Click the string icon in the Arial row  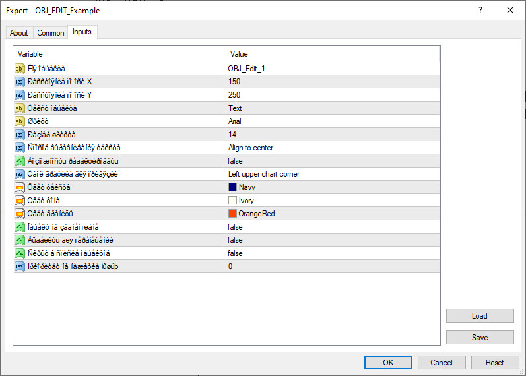click(20, 121)
